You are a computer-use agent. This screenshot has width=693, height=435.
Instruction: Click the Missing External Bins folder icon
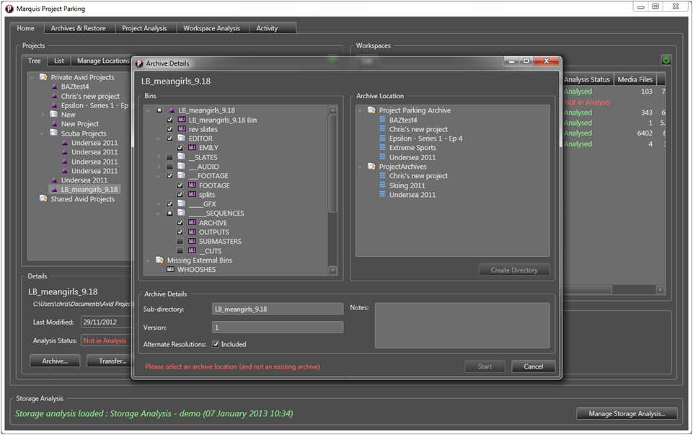tap(160, 260)
